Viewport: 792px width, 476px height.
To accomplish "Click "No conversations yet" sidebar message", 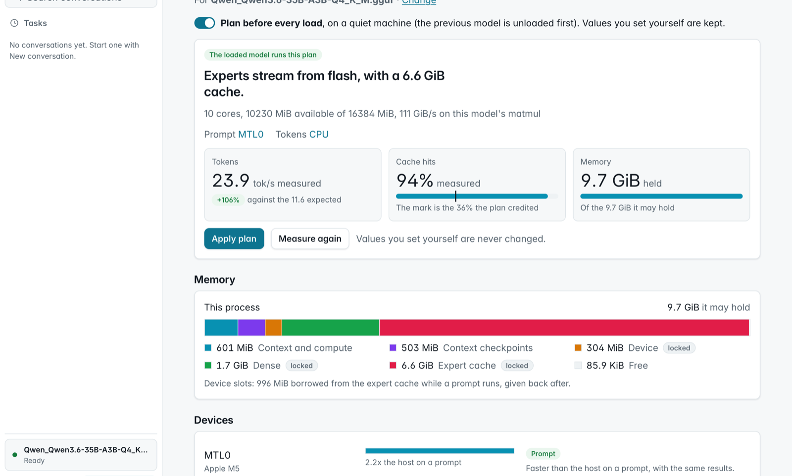I will point(74,50).
